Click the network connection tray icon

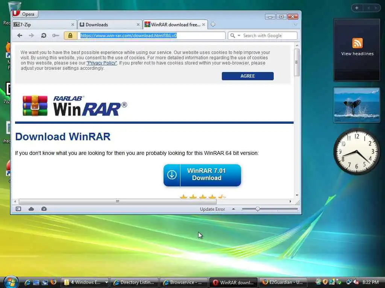point(349,282)
